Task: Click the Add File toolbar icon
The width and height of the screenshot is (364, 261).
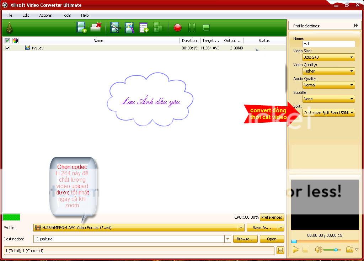Action: (81, 28)
